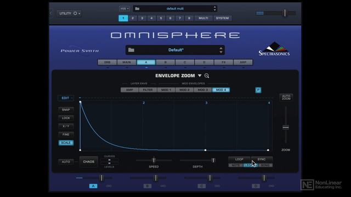Select the MOD 4 envelope
This screenshot has height=197, width=351.
click(221, 90)
